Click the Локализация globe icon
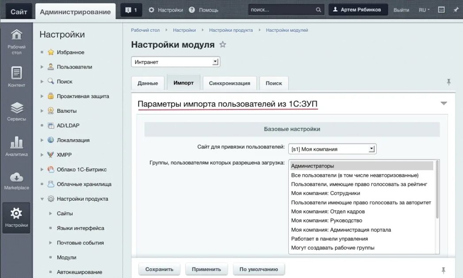Screen dimensions: 463x278 51,140
